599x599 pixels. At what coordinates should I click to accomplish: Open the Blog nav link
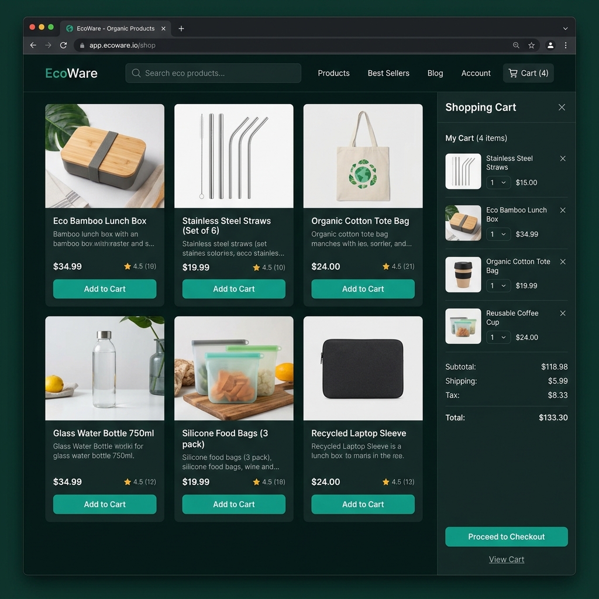click(x=435, y=73)
